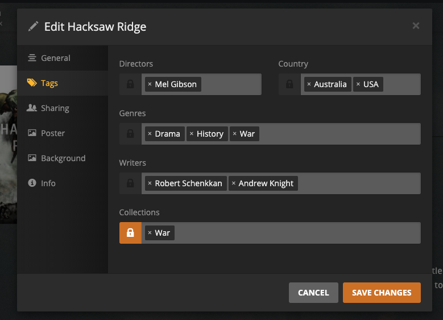Remove the Australia country tag
443x320 pixels.
pyautogui.click(x=309, y=84)
